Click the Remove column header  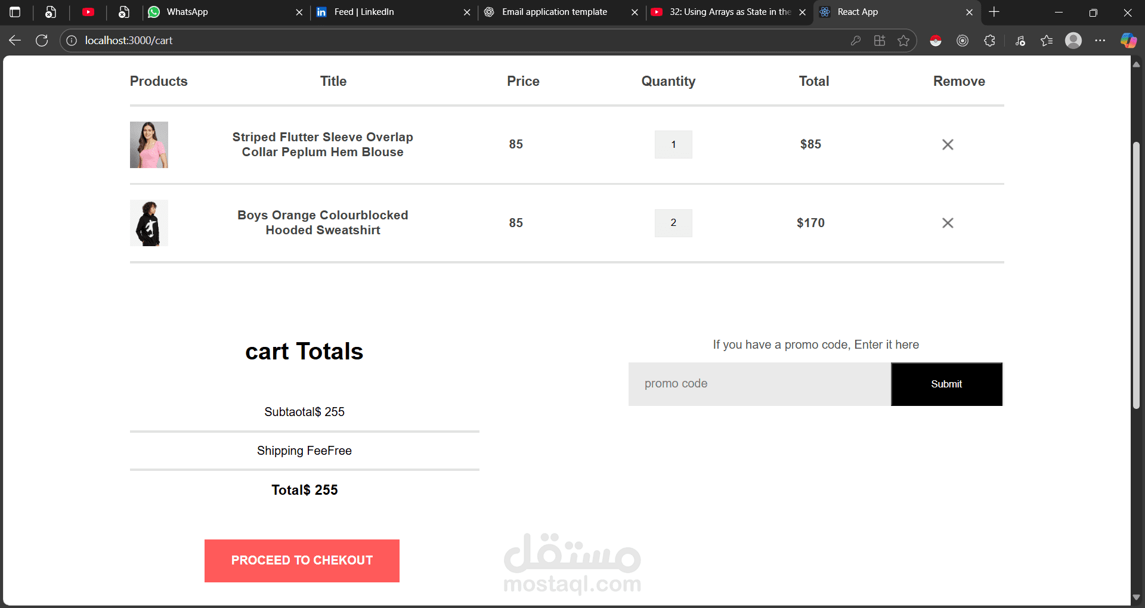(x=959, y=81)
